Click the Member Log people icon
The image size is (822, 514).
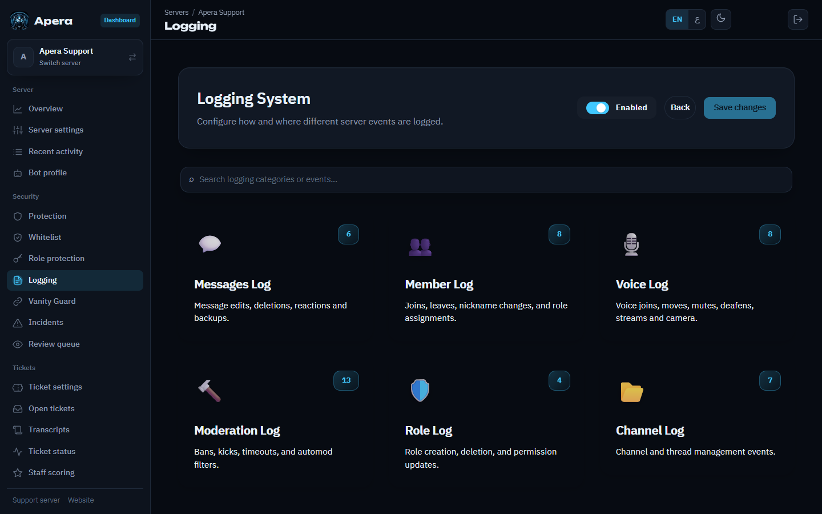[420, 246]
